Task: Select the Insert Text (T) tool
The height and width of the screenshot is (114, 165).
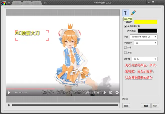Action: click(126, 13)
